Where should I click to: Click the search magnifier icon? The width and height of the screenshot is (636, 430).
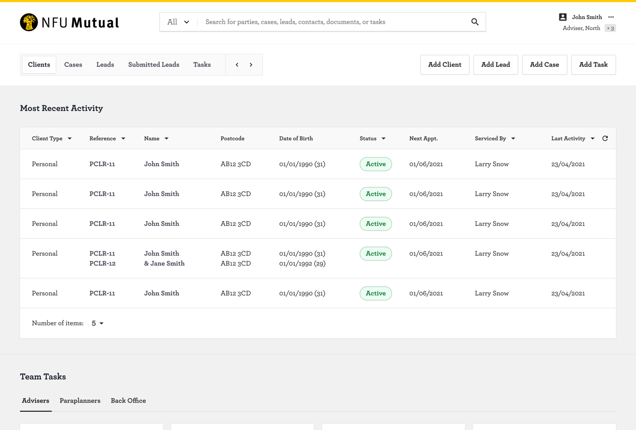(x=475, y=22)
